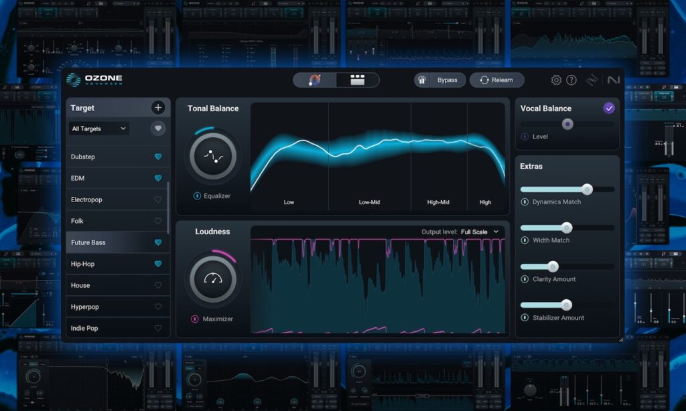Click the Ozone Advanced logo
The width and height of the screenshot is (686, 411).
coord(94,80)
